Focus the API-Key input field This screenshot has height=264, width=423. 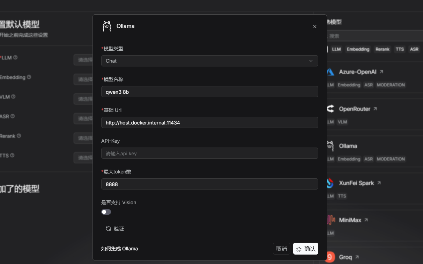point(209,153)
